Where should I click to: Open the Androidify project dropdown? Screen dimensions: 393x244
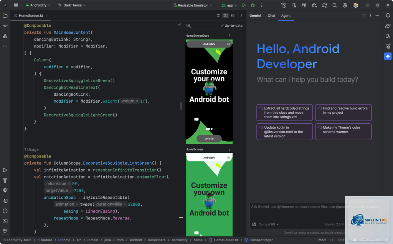point(38,5)
